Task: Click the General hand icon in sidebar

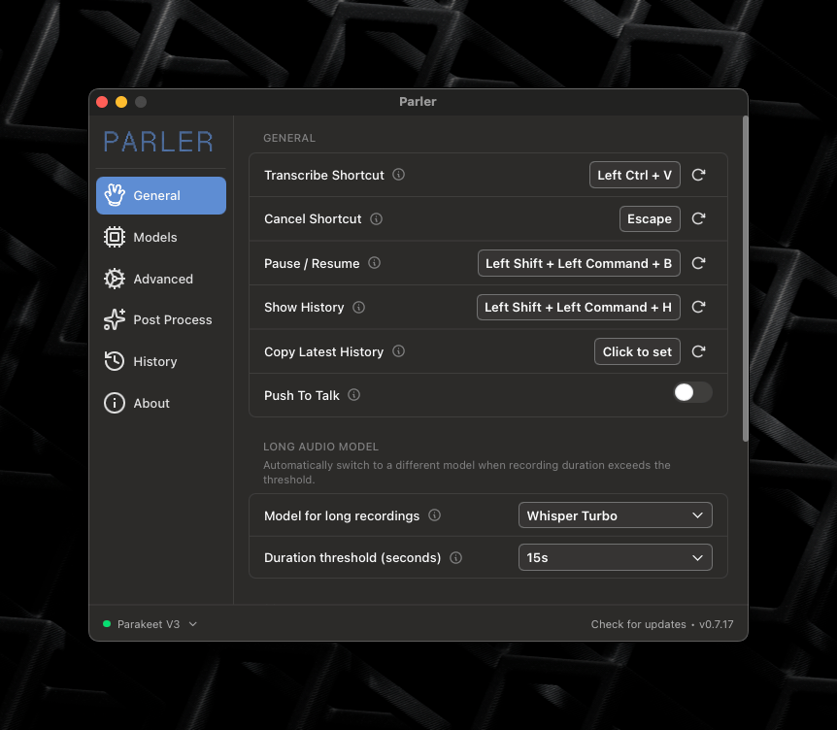Action: (x=115, y=195)
